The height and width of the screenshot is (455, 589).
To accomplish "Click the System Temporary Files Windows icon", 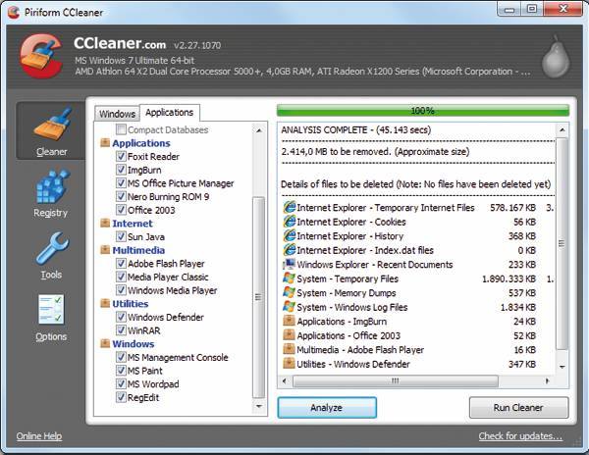I will 289,278.
